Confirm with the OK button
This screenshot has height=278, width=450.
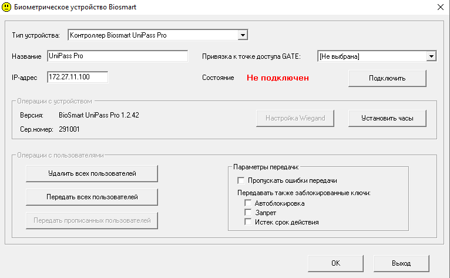tap(335, 263)
